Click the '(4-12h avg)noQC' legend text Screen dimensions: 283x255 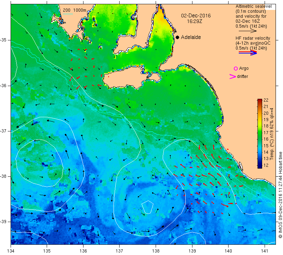(253, 43)
